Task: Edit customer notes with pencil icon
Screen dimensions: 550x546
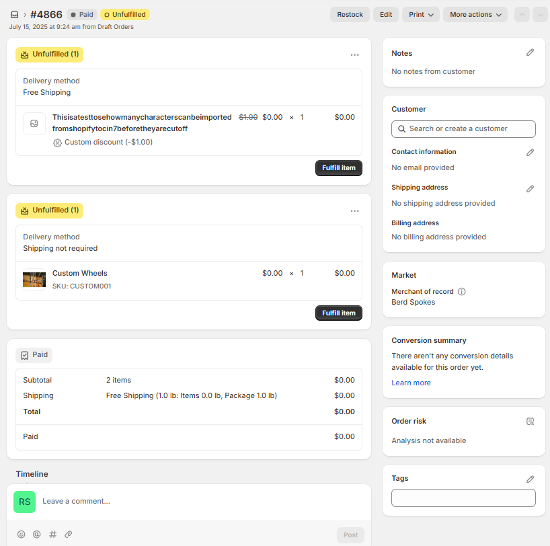Action: pyautogui.click(x=530, y=52)
